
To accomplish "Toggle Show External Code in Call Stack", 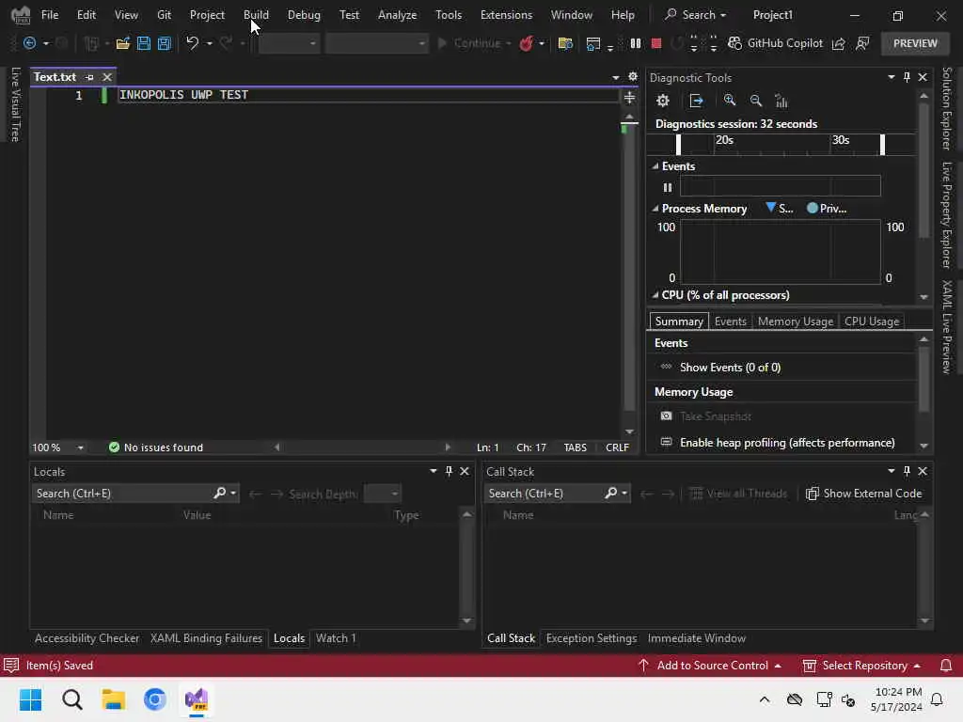I will point(863,494).
